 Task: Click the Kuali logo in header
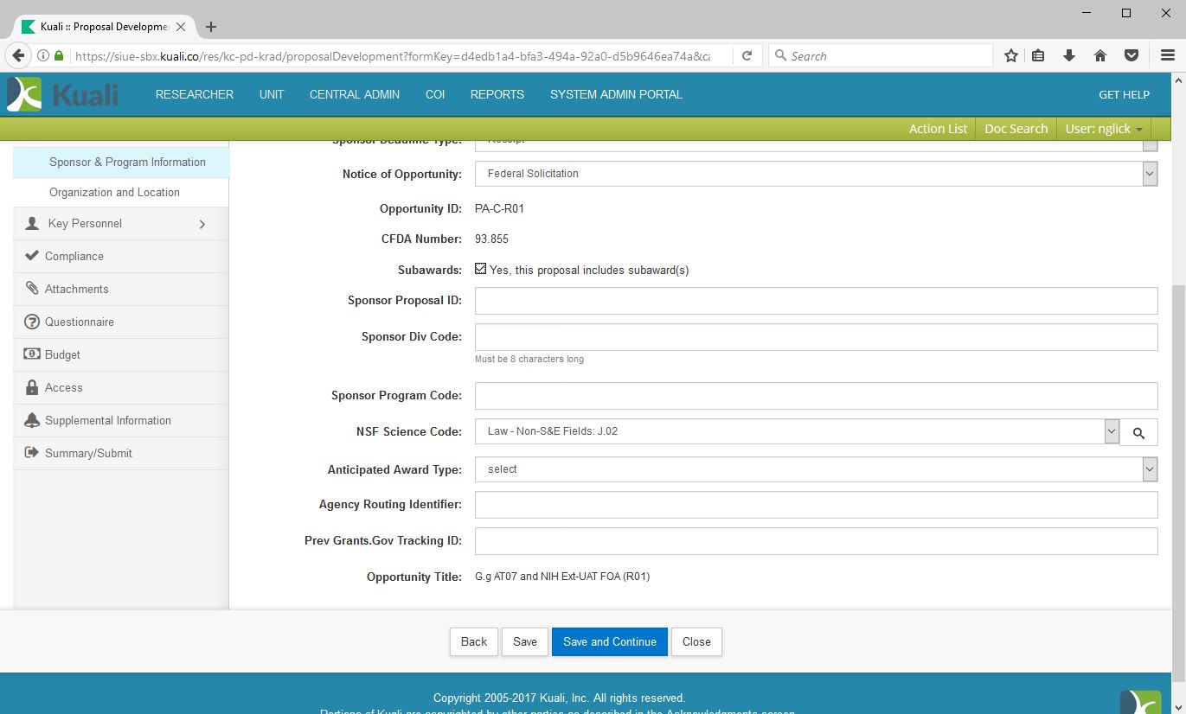tap(62, 94)
